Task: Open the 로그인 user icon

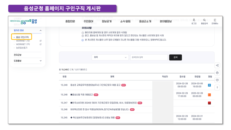Action: coord(194,20)
